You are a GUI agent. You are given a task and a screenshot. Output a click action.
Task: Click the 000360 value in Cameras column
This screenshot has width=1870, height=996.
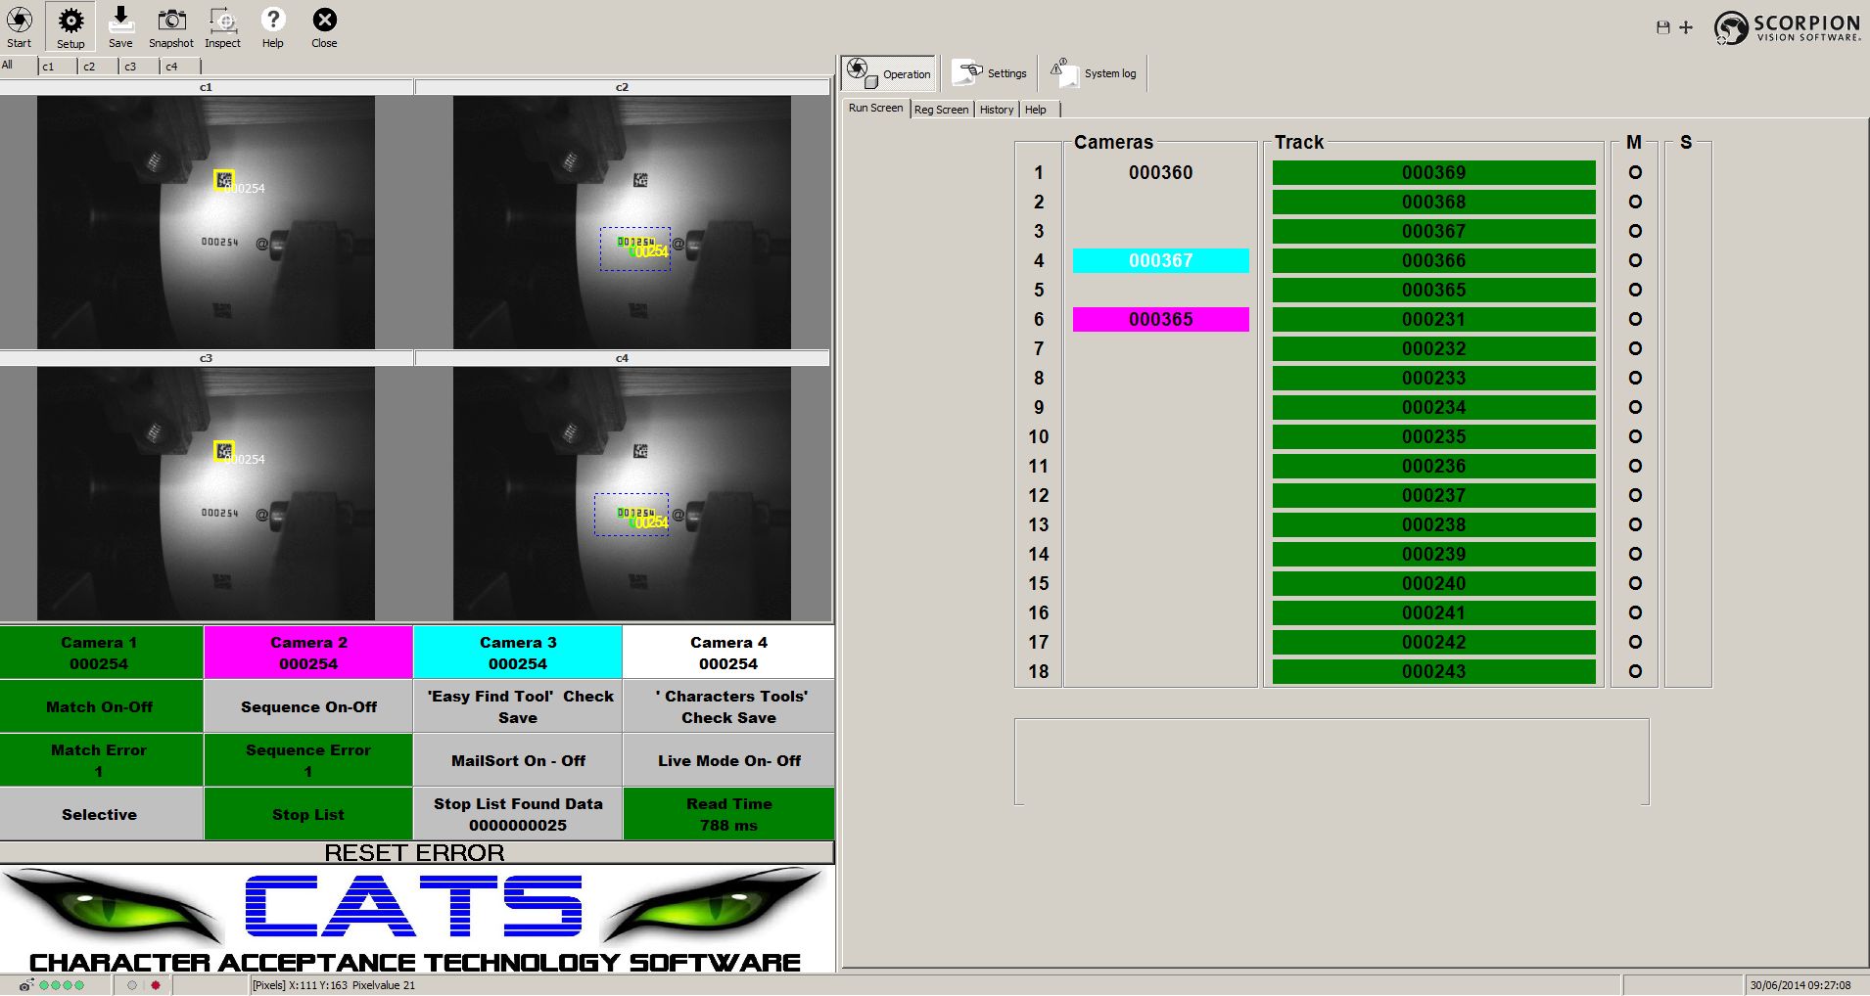1161,172
